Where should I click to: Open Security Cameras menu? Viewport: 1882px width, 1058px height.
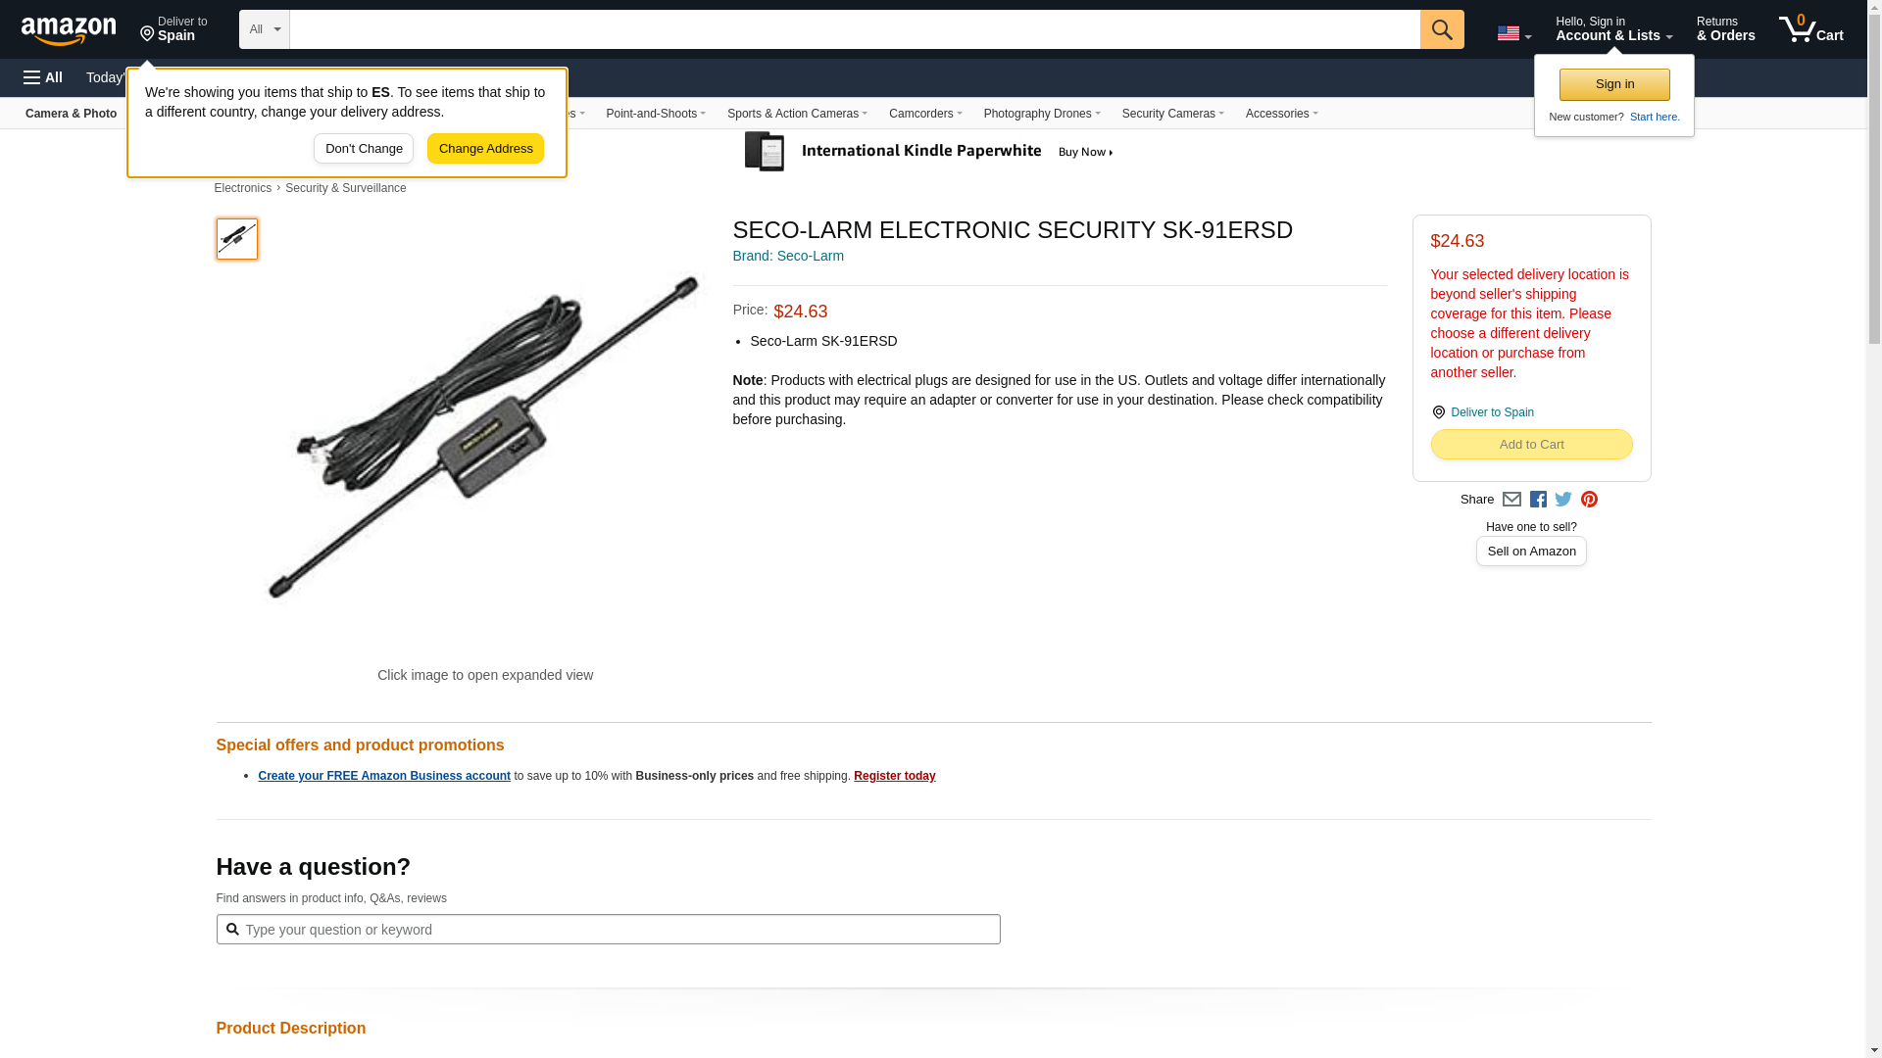pyautogui.click(x=1172, y=114)
